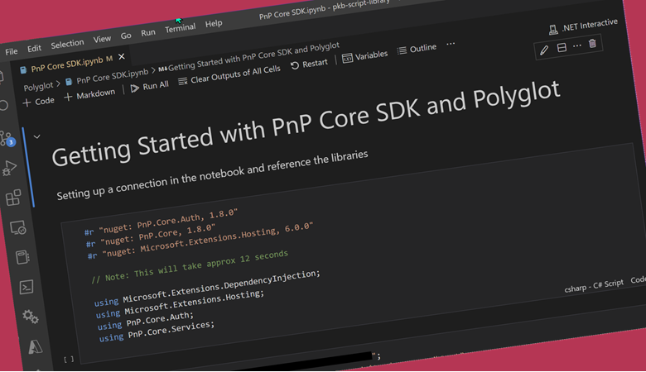Click the 'nuget: PnP.Core, 1.8.0' line
646x372 pixels.
click(151, 236)
